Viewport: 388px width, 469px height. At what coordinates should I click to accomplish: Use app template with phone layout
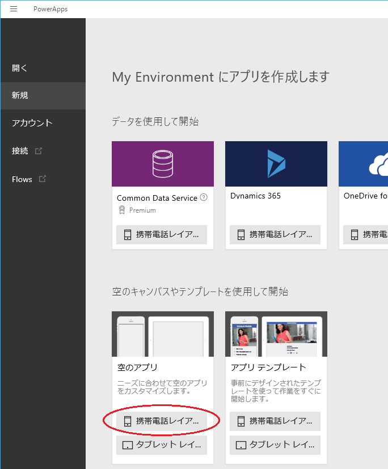tap(275, 421)
